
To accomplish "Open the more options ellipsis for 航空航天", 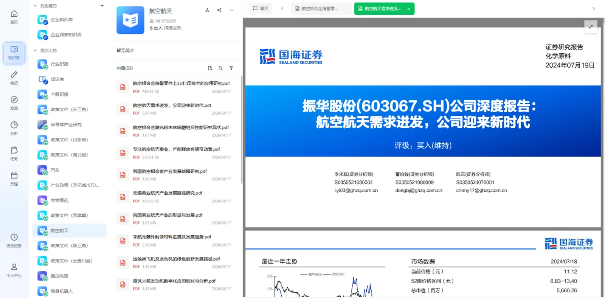I will pyautogui.click(x=231, y=10).
